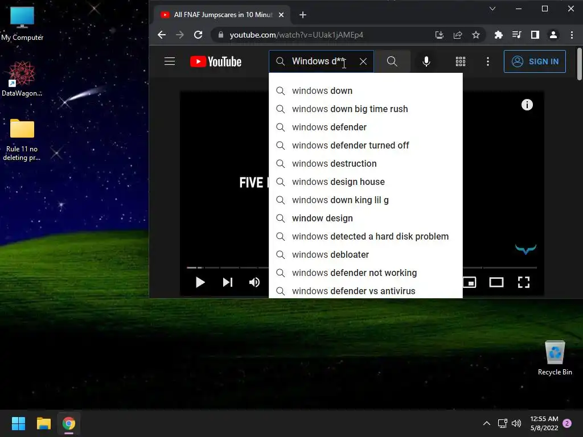Seek on the video progress bar

pos(228,267)
